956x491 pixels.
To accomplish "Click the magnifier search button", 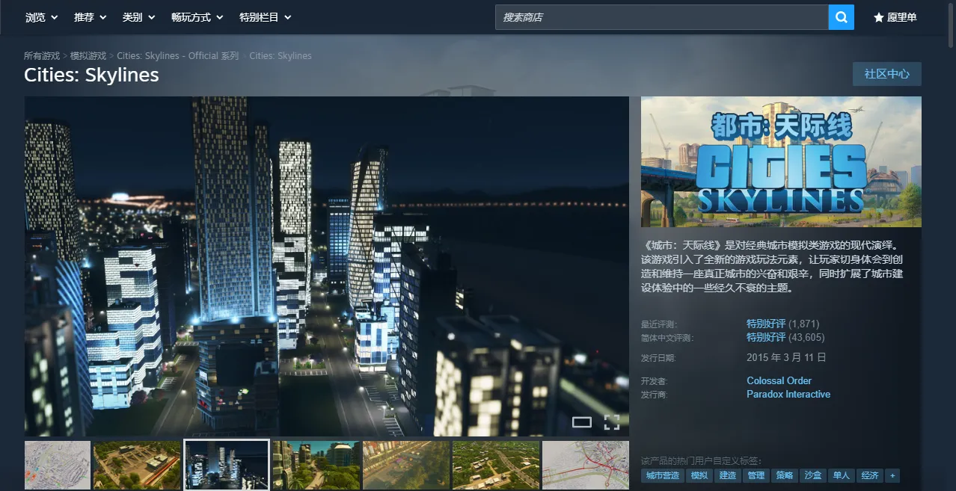I will (841, 17).
